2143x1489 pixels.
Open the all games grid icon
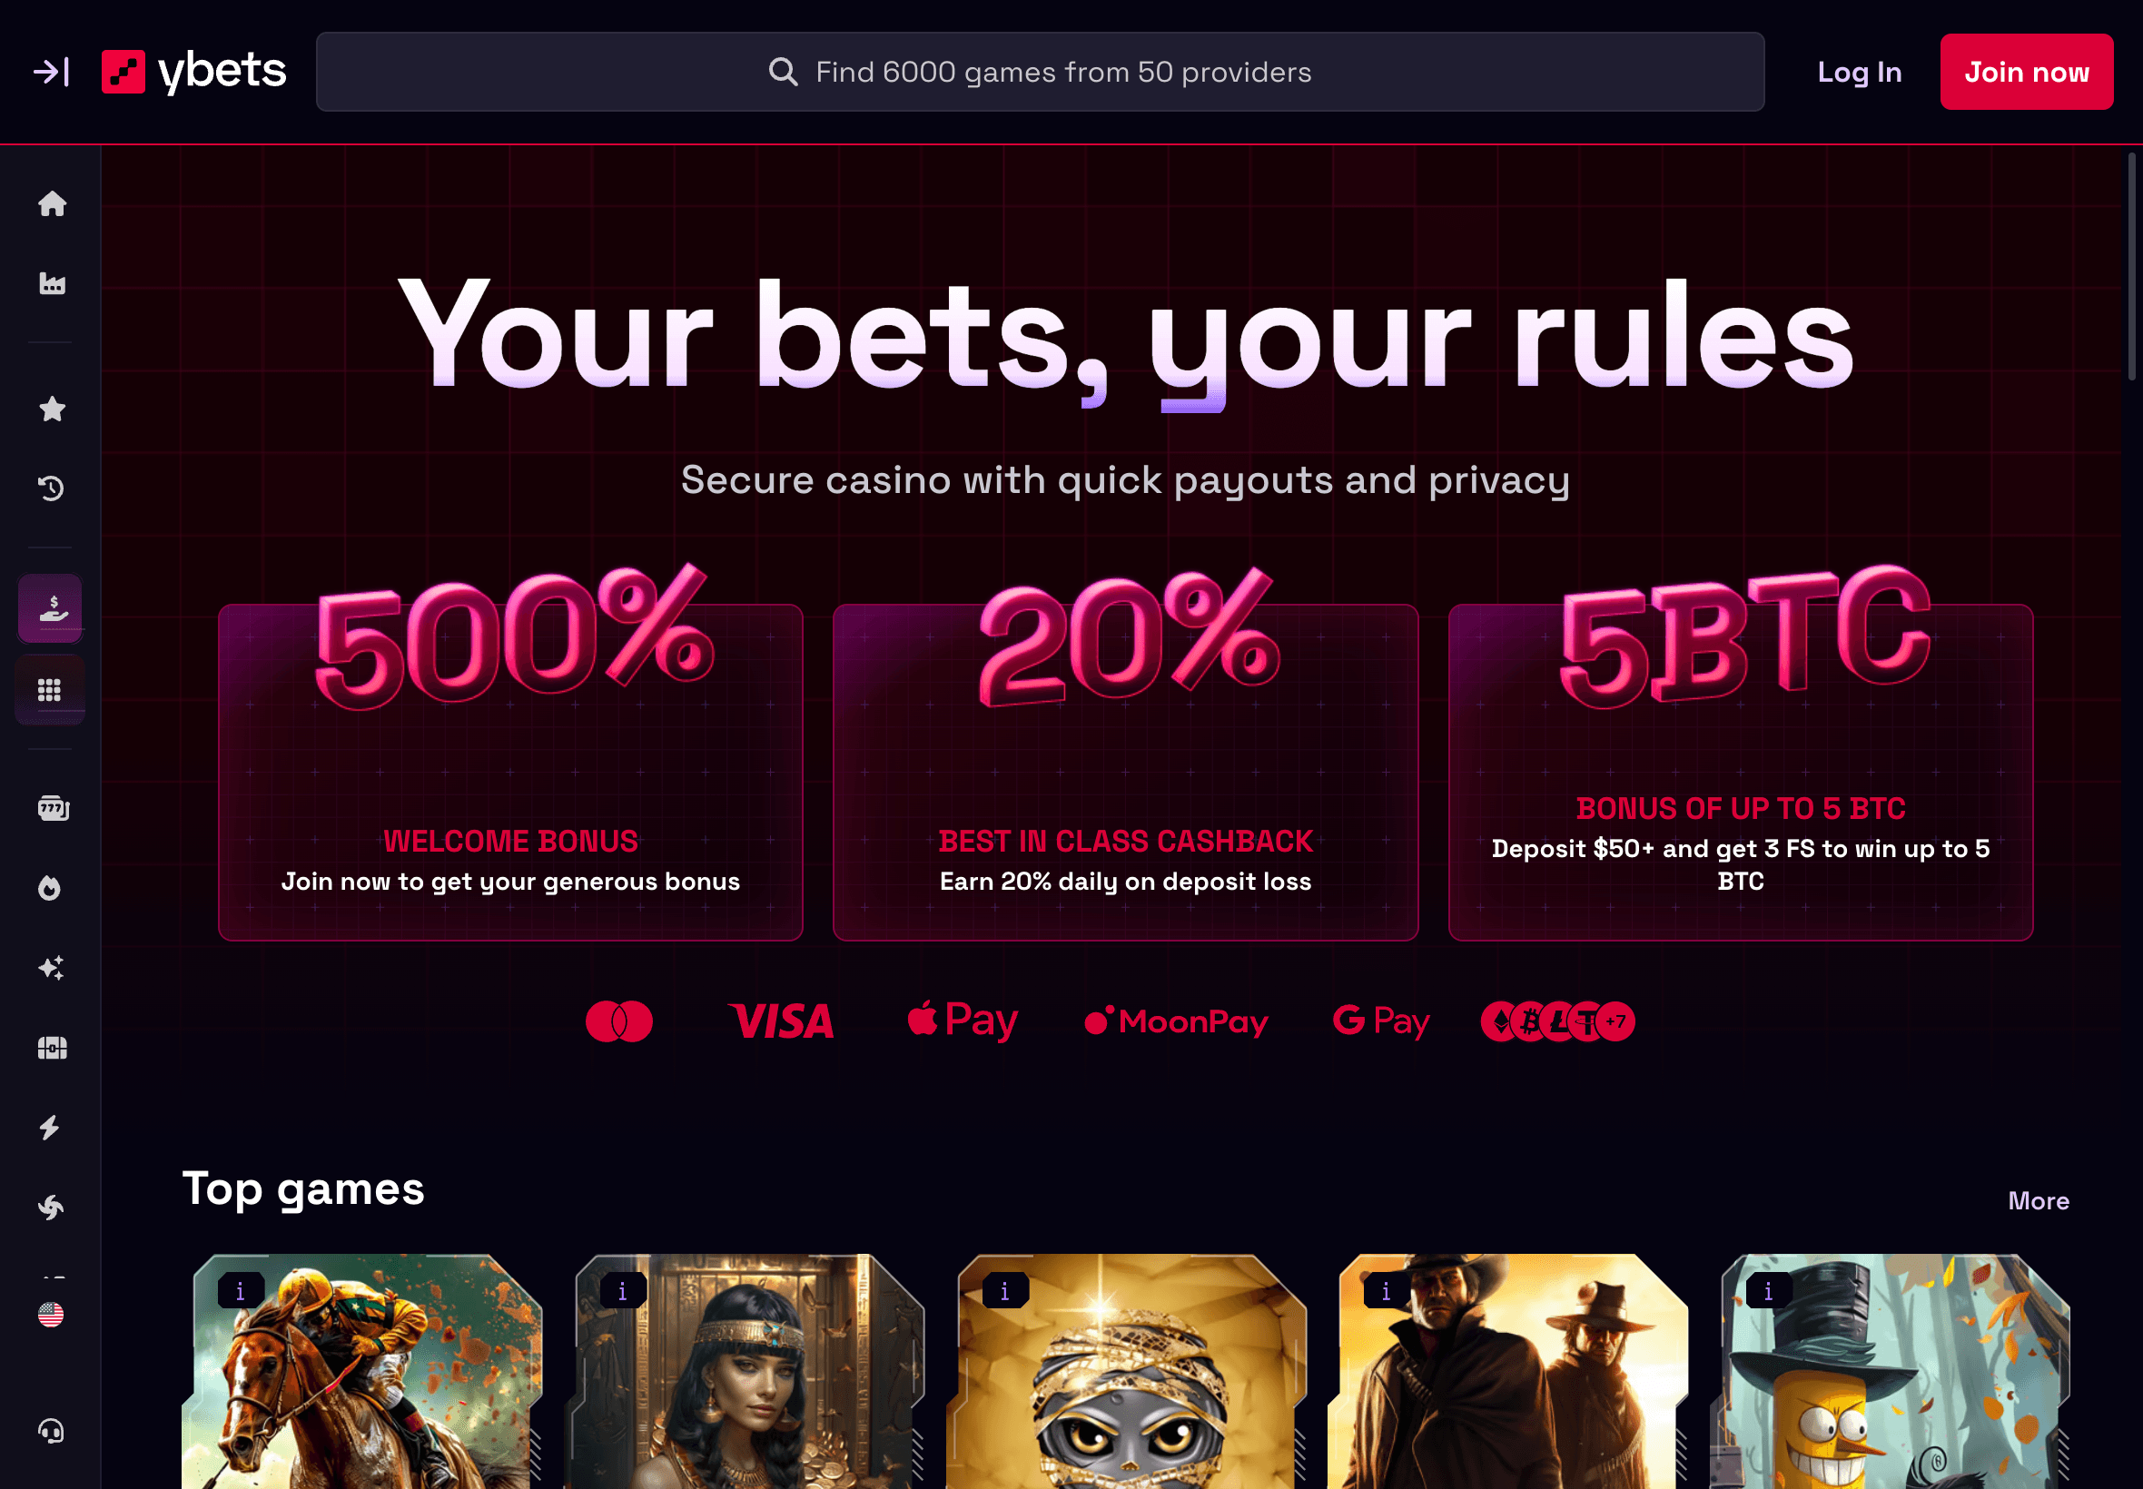coord(50,688)
